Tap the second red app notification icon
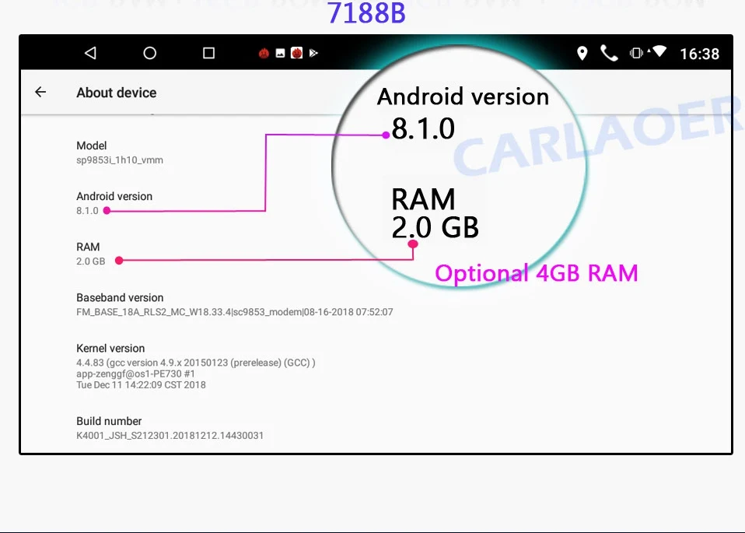This screenshot has width=745, height=533. coord(296,52)
